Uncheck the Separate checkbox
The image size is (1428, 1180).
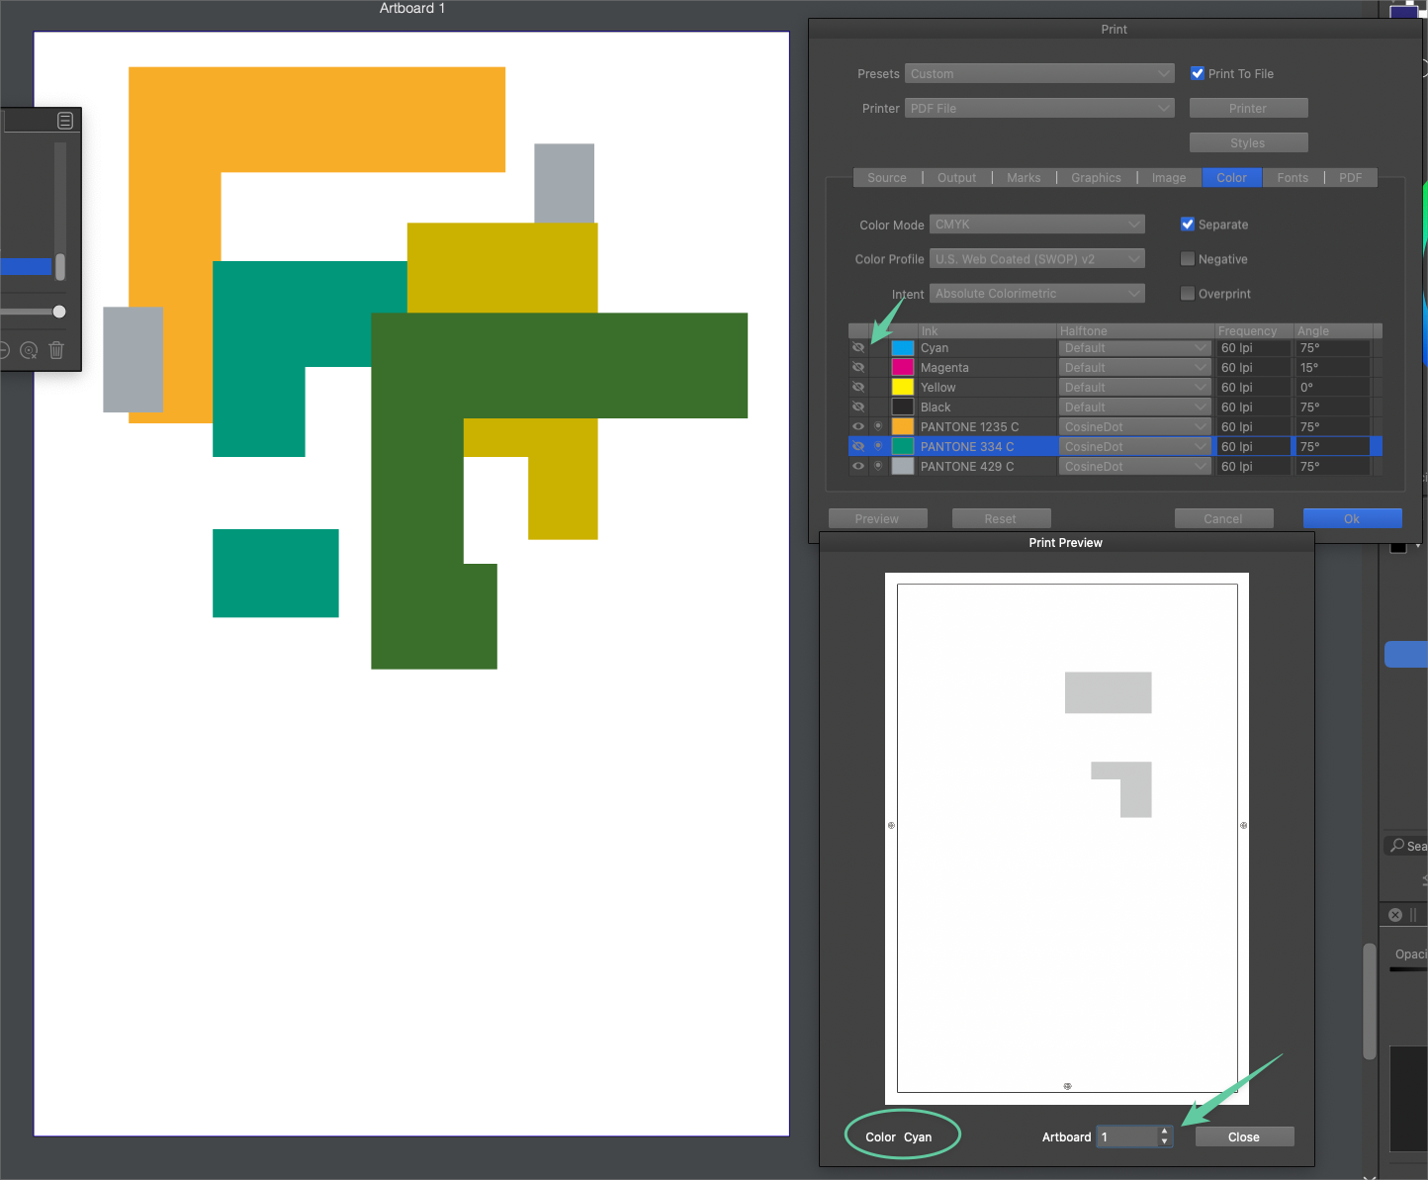tap(1188, 225)
